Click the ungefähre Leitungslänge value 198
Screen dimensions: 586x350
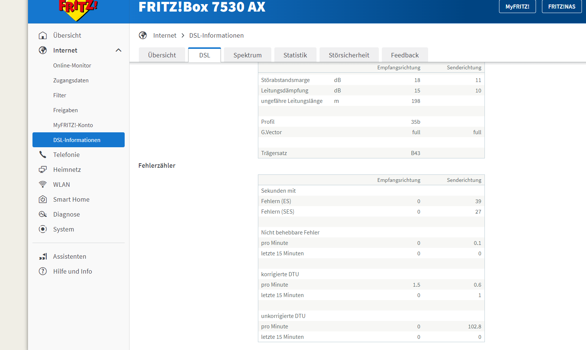tap(416, 101)
